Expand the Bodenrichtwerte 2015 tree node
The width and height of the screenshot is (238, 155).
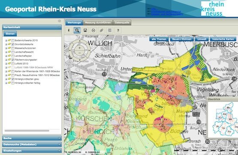click(x=6, y=40)
